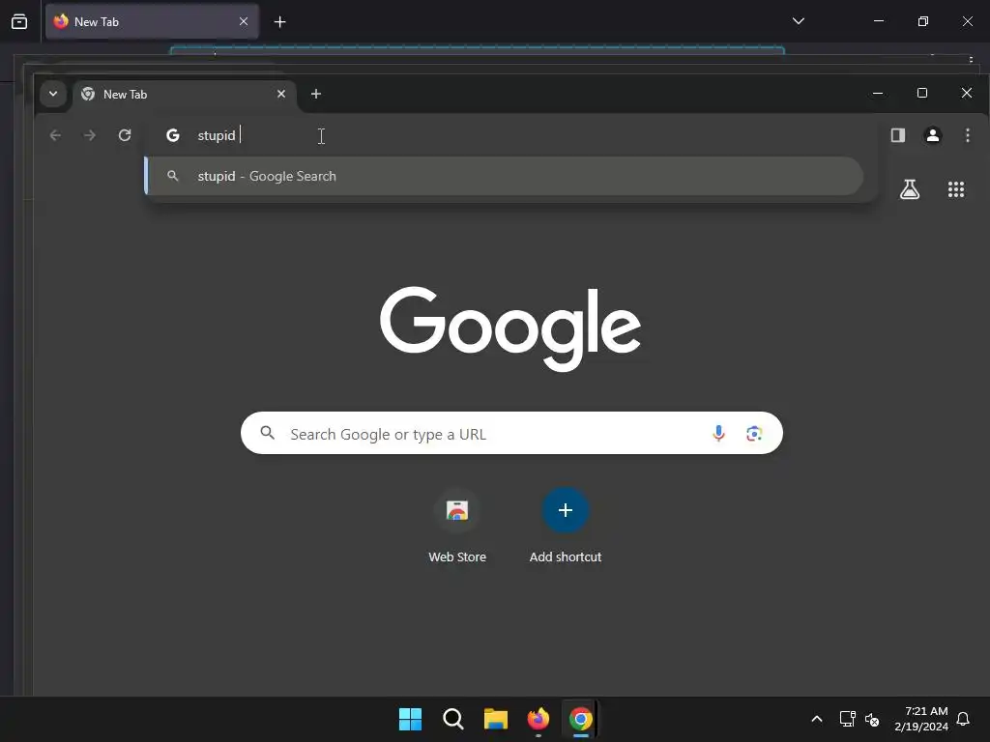Screen dimensions: 990x742
Task: Open the Chrome profile avatar menu
Action: pyautogui.click(x=933, y=135)
